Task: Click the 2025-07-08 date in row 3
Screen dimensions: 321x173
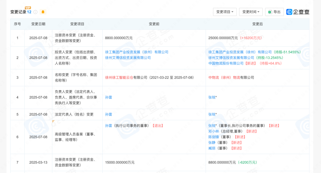Action: pos(38,78)
